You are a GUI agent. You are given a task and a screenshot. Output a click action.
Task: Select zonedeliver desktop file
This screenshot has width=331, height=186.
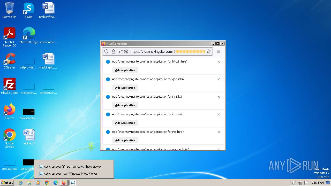[x=48, y=89]
